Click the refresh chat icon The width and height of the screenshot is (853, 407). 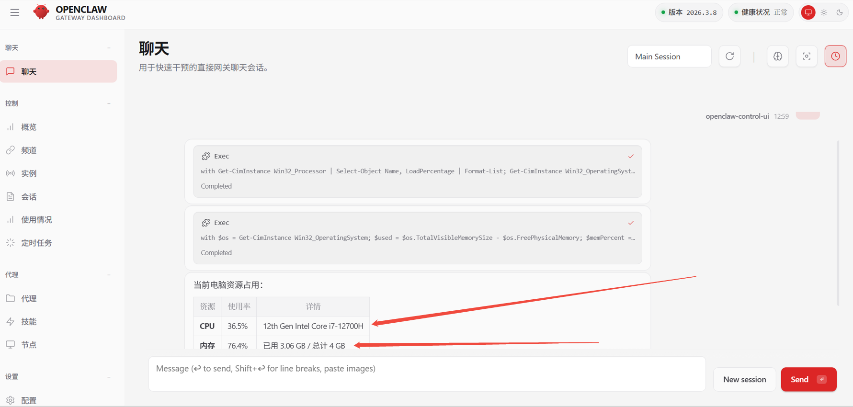(729, 57)
